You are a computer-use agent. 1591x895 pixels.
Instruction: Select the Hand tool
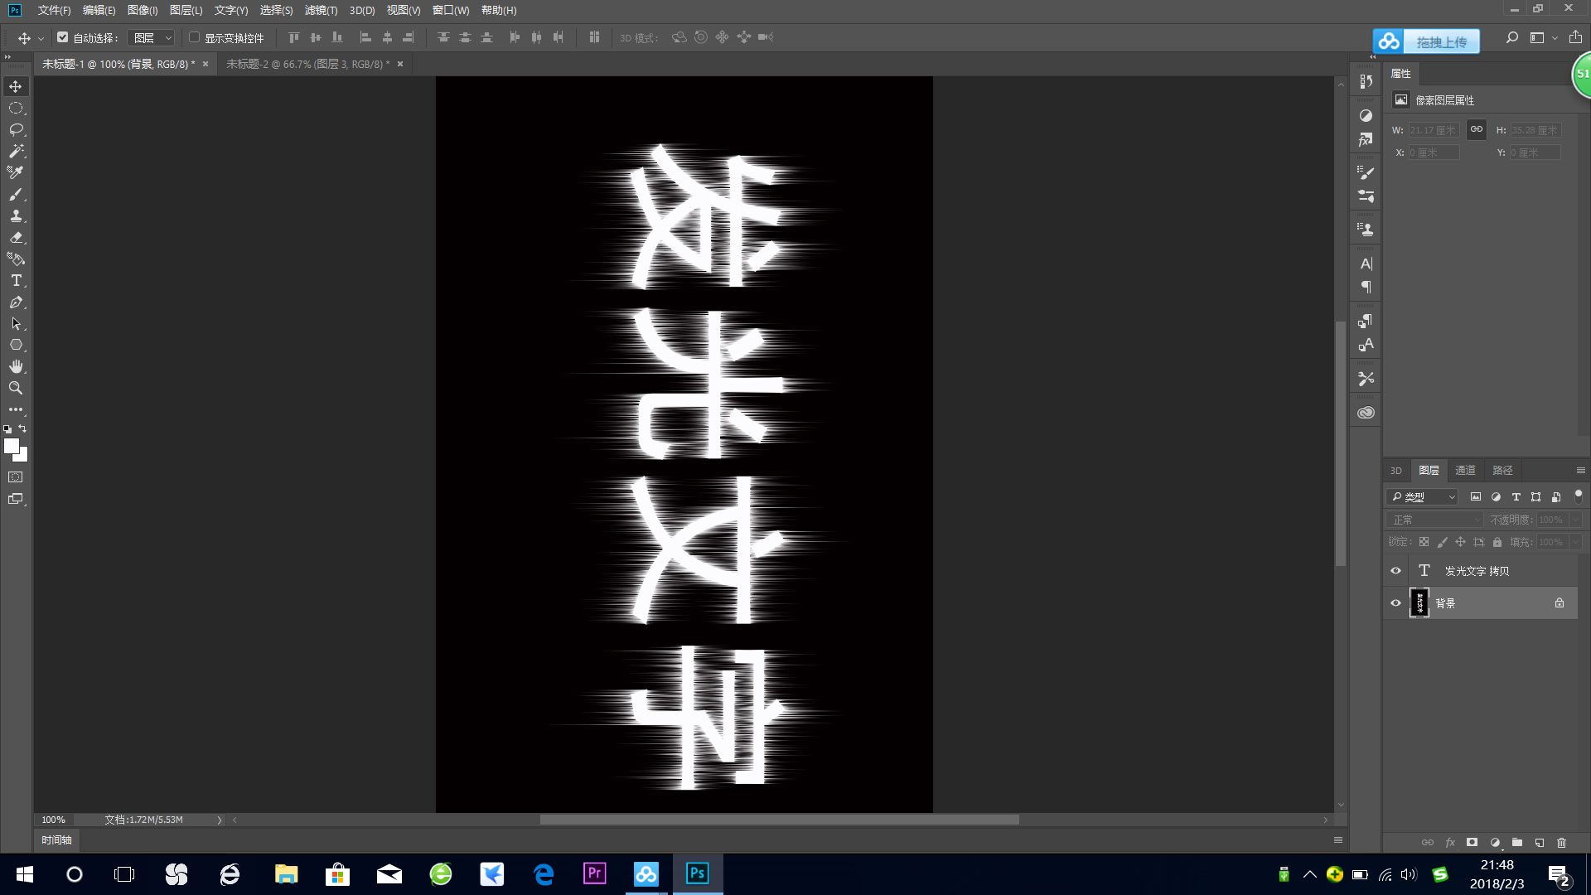coord(15,366)
